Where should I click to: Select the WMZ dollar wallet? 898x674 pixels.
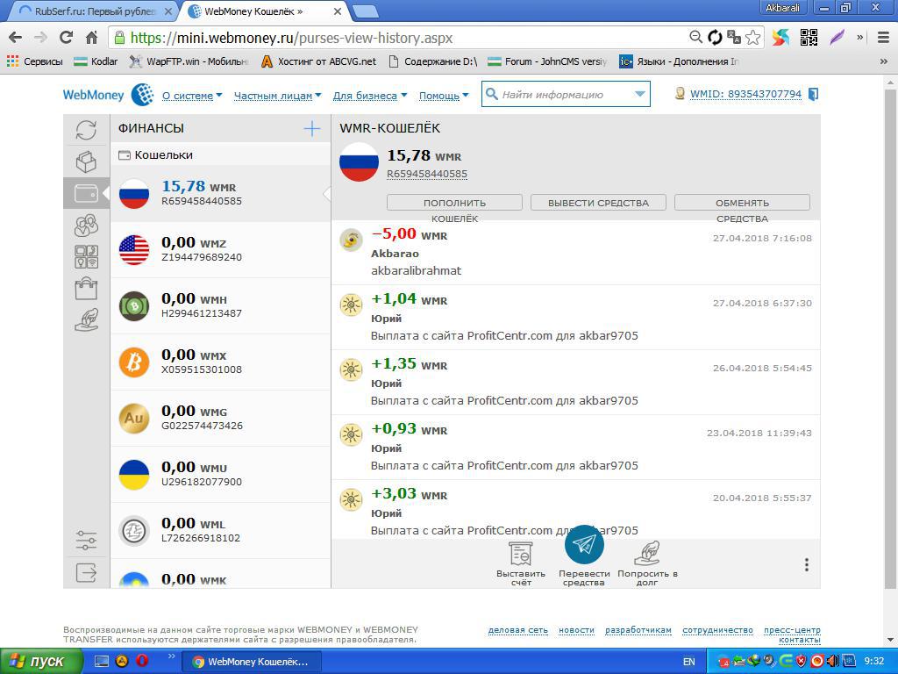click(x=219, y=249)
